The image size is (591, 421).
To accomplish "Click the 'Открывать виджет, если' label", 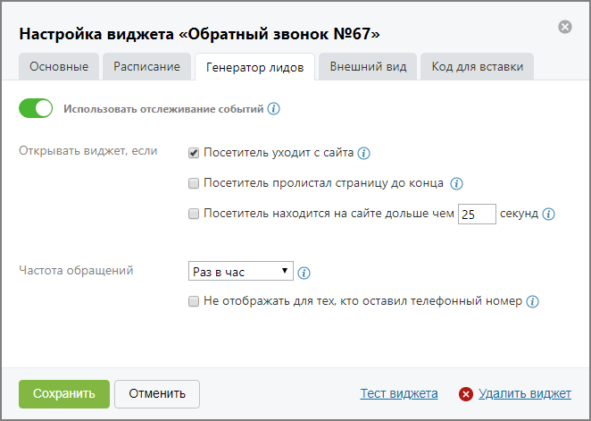I will (88, 151).
